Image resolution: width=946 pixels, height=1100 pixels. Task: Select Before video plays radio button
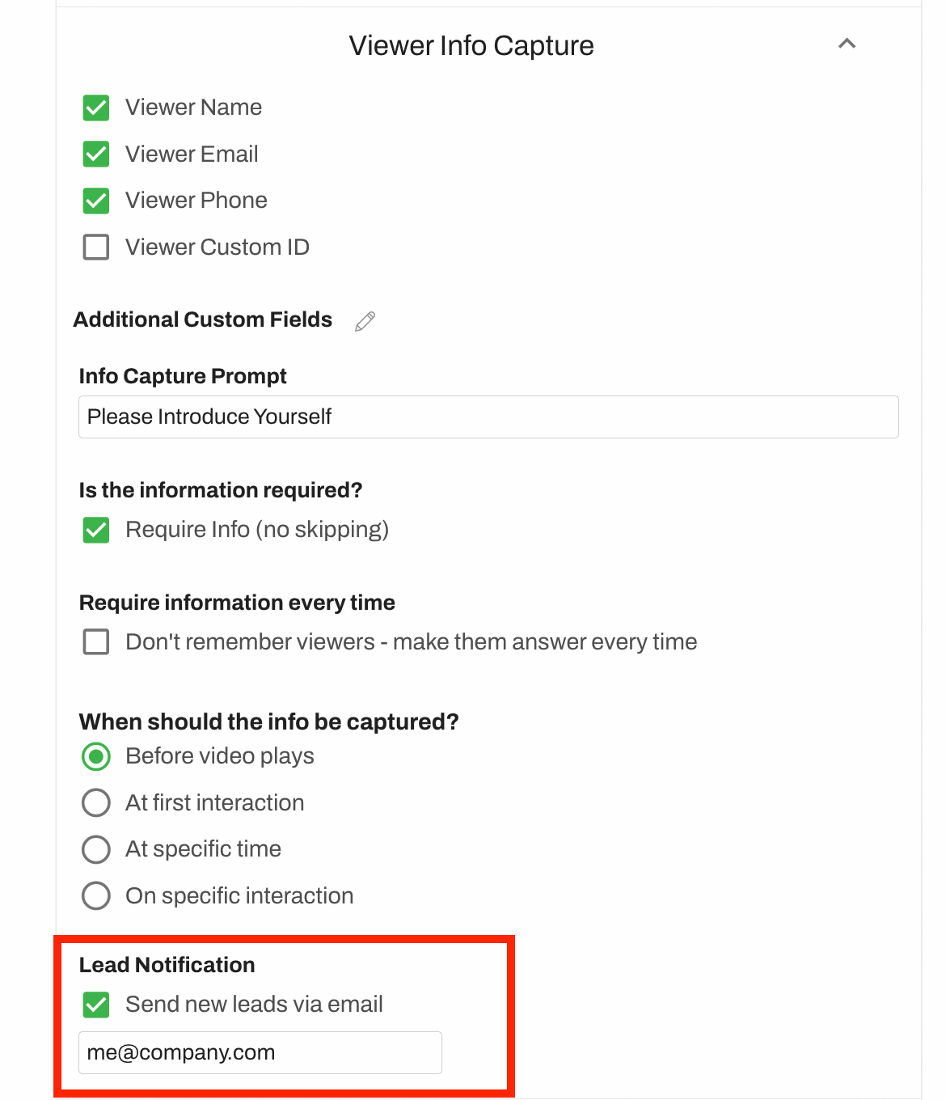coord(96,756)
